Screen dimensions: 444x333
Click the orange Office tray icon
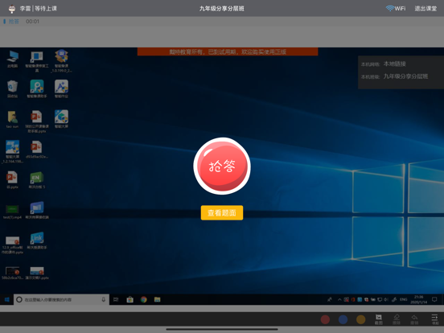tap(353, 299)
